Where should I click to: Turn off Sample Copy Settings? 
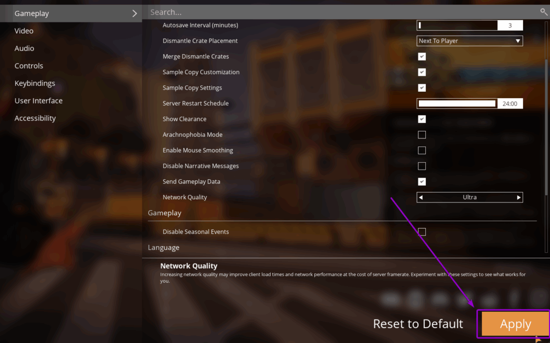pyautogui.click(x=422, y=87)
